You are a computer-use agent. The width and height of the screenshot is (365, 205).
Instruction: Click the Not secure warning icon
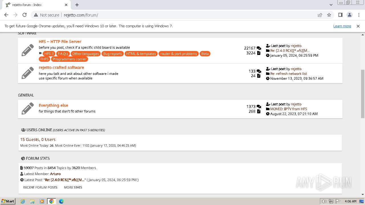[36, 15]
